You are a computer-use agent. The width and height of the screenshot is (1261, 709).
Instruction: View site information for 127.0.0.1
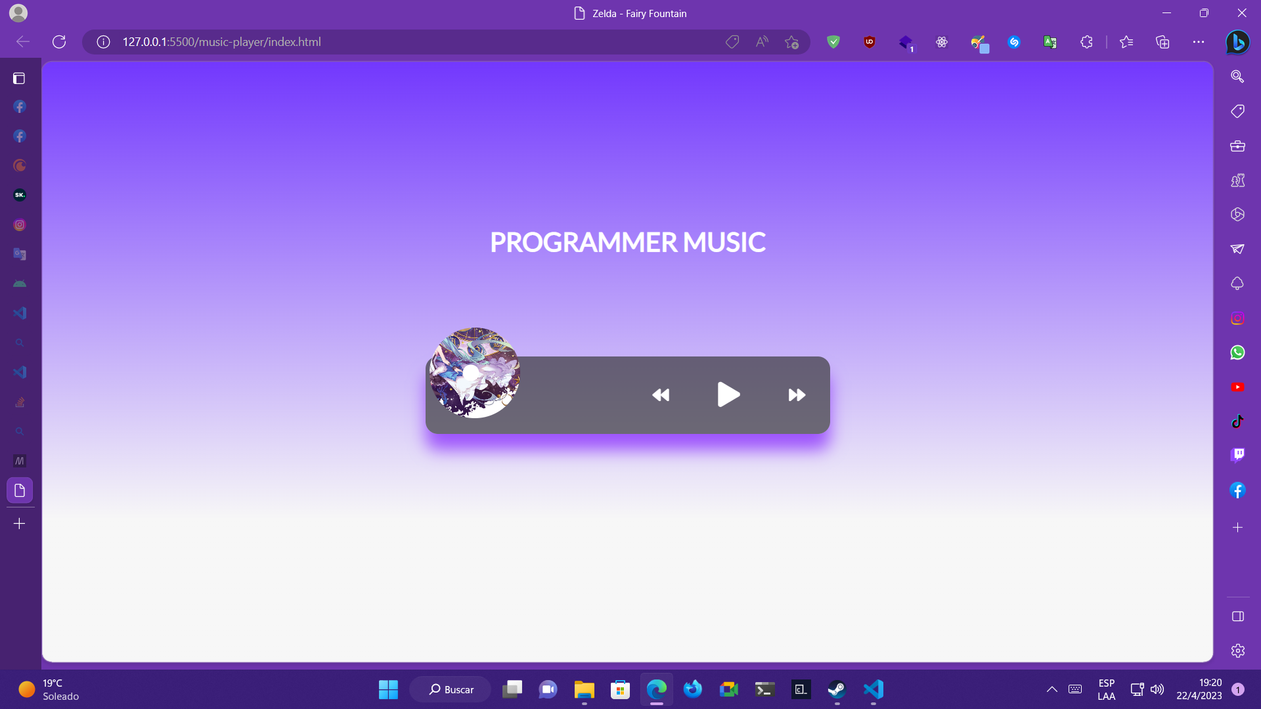(x=103, y=42)
